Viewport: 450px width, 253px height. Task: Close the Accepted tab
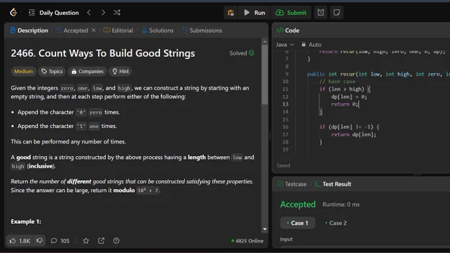click(x=93, y=30)
